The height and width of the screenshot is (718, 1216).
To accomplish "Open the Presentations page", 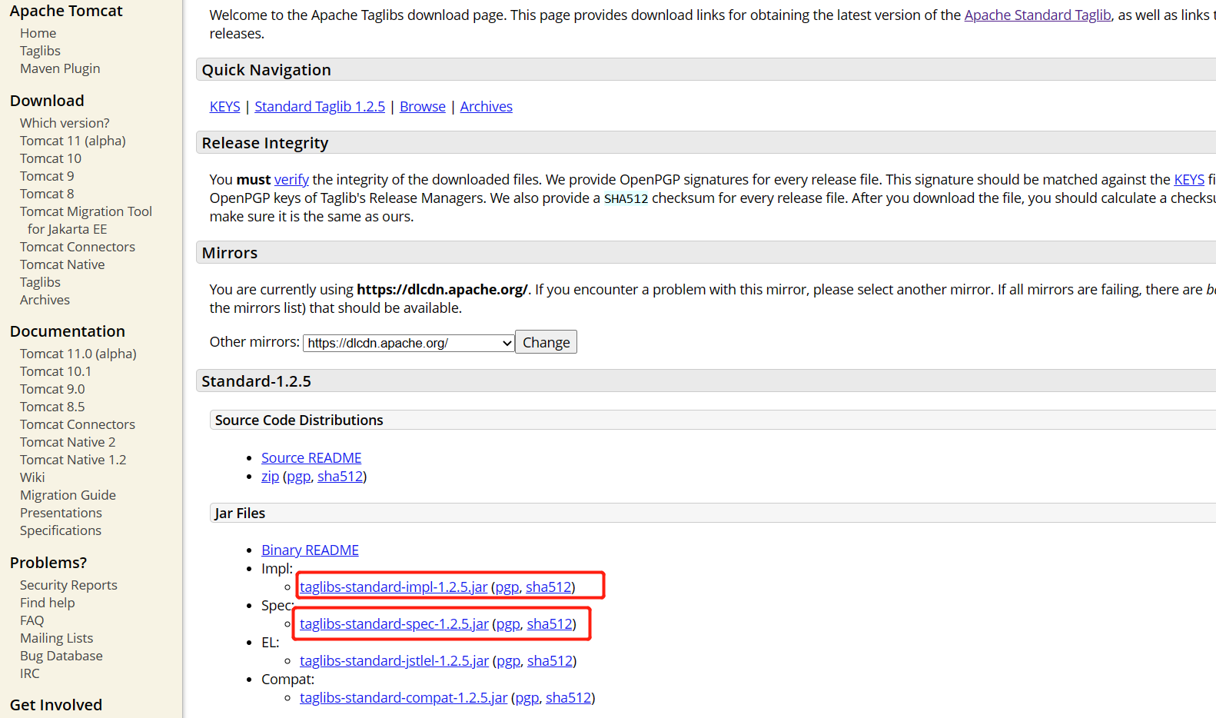I will pos(61,513).
